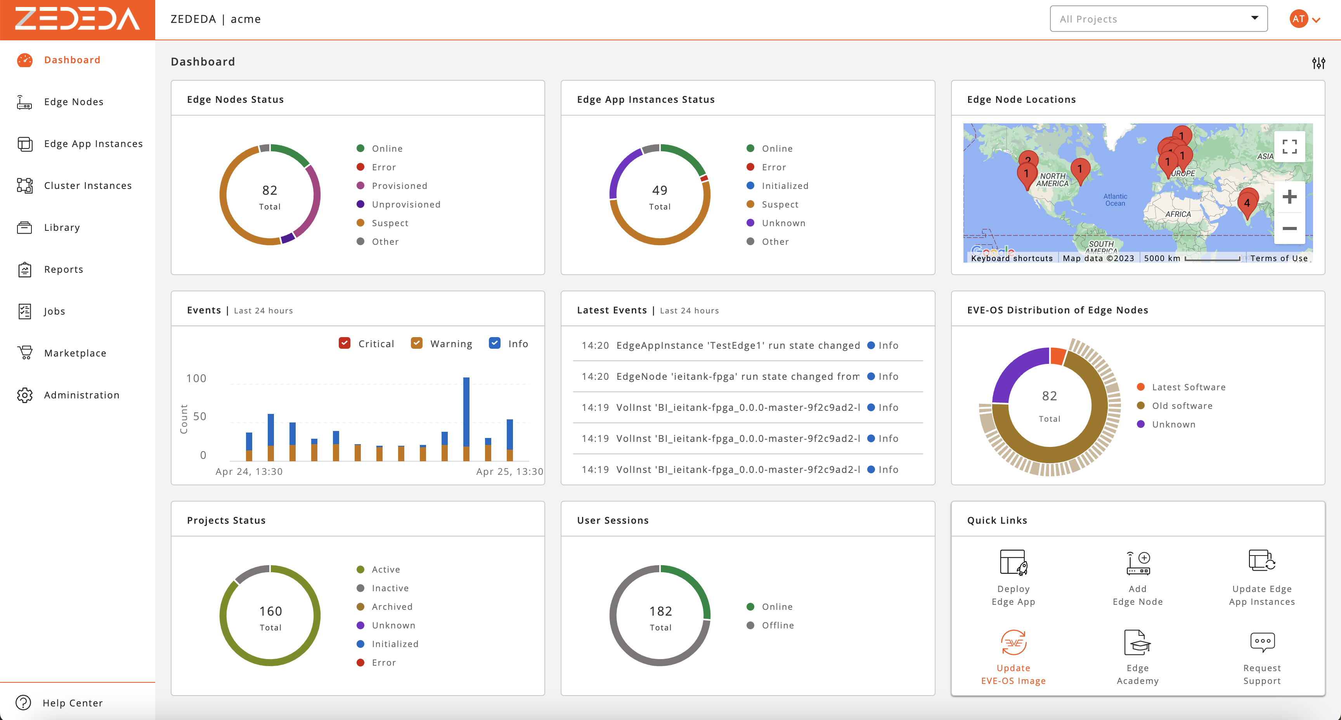Select the Cluster Instances sidebar icon
The height and width of the screenshot is (720, 1341).
click(25, 185)
